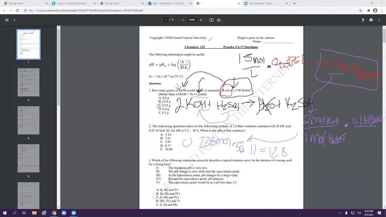386x217 pixels.
Task: View file site information icon
Action: (25, 10)
